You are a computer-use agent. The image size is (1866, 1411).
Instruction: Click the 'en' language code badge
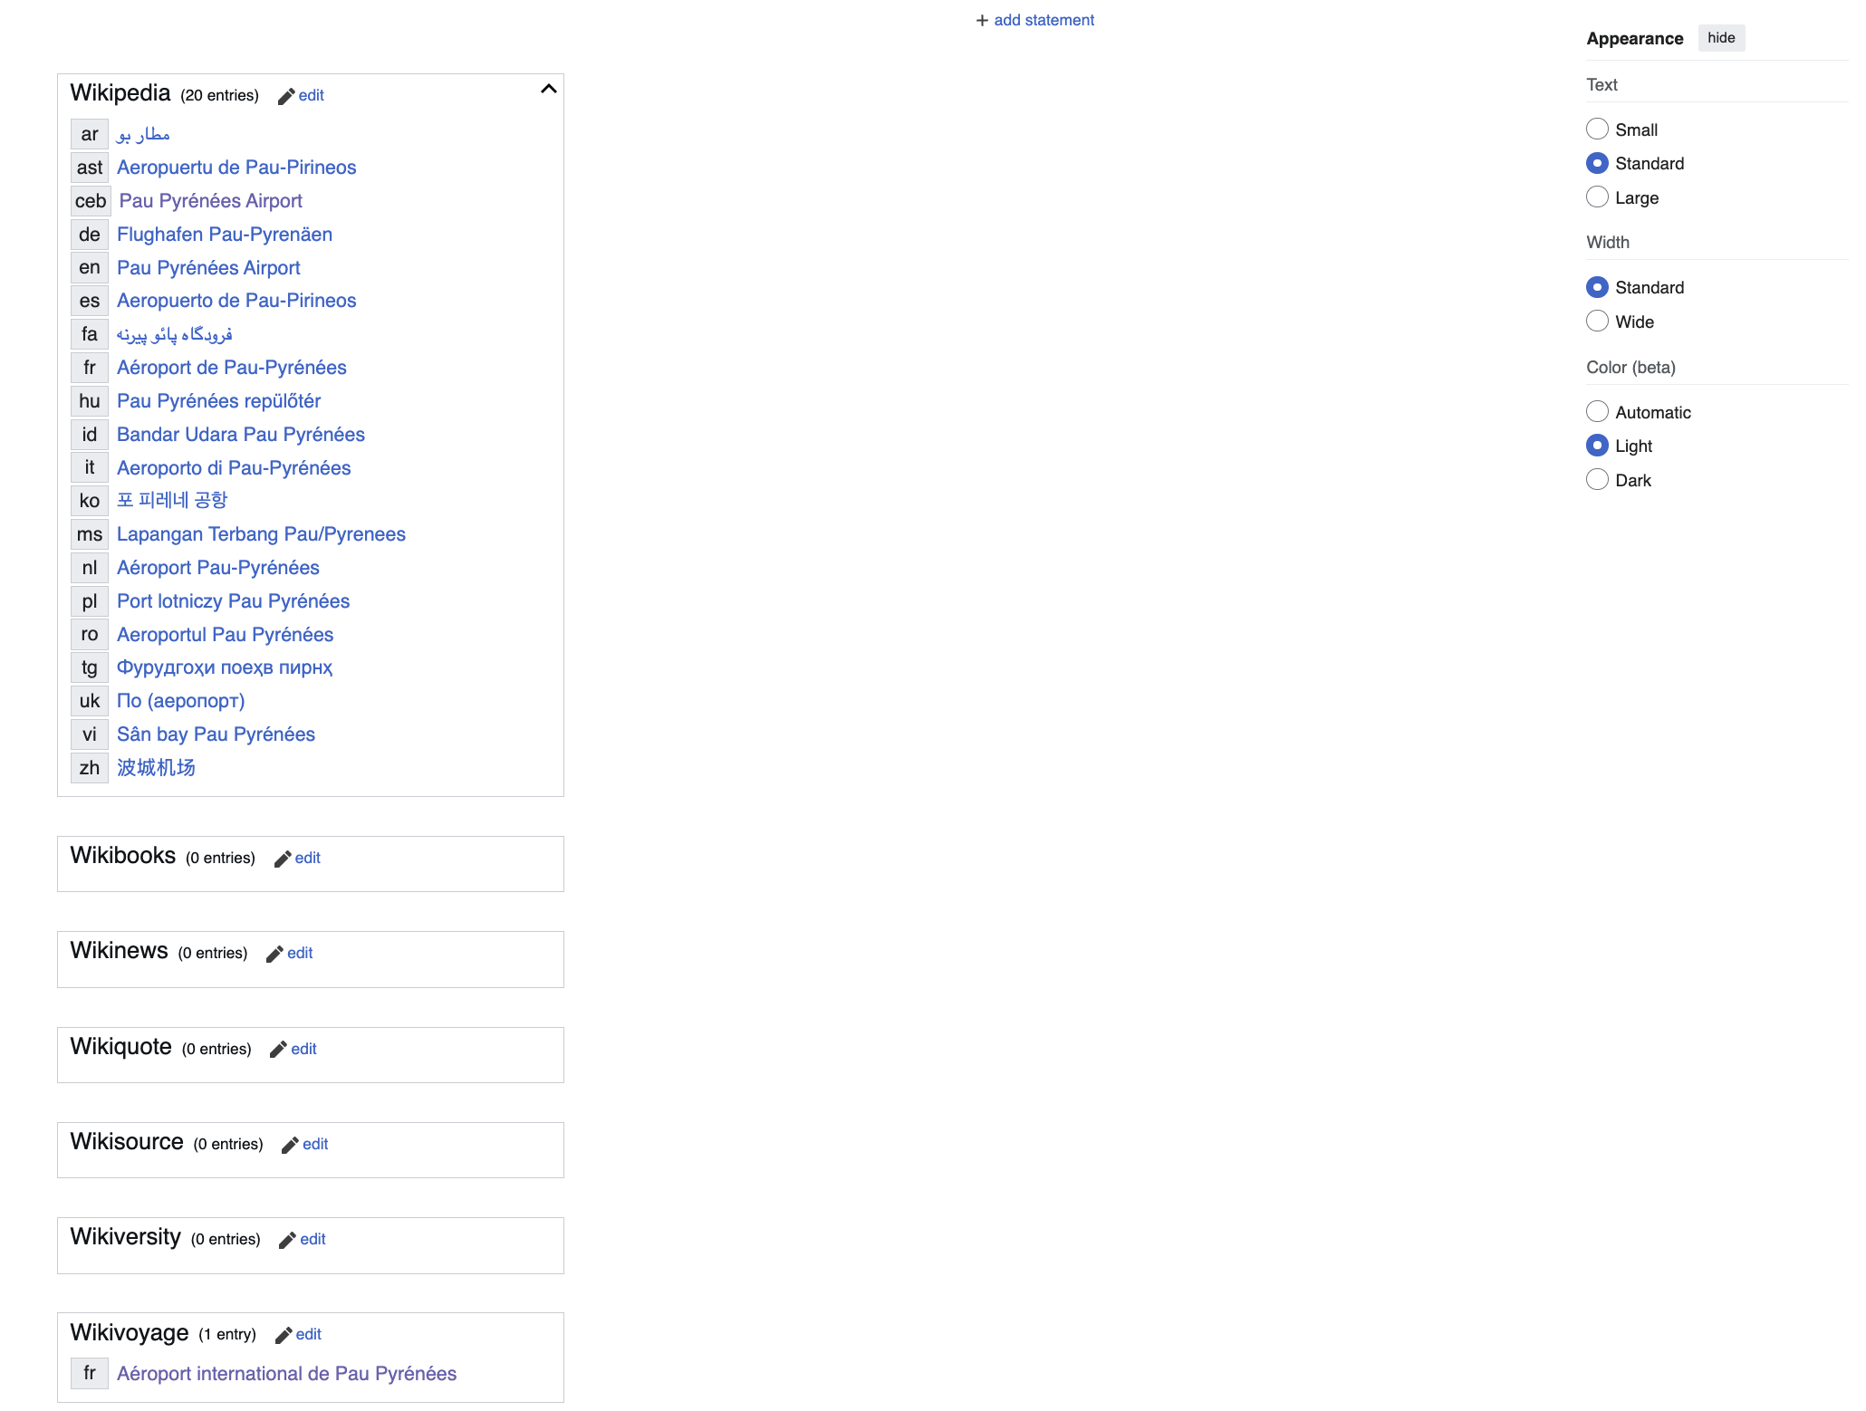90,268
